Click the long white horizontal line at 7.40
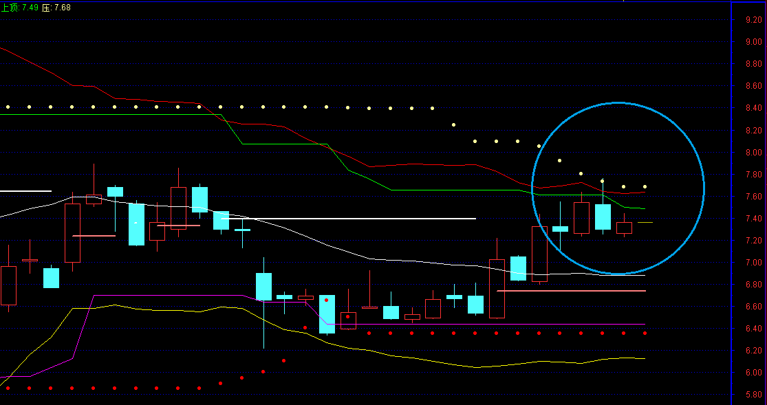The image size is (767, 405). (349, 219)
